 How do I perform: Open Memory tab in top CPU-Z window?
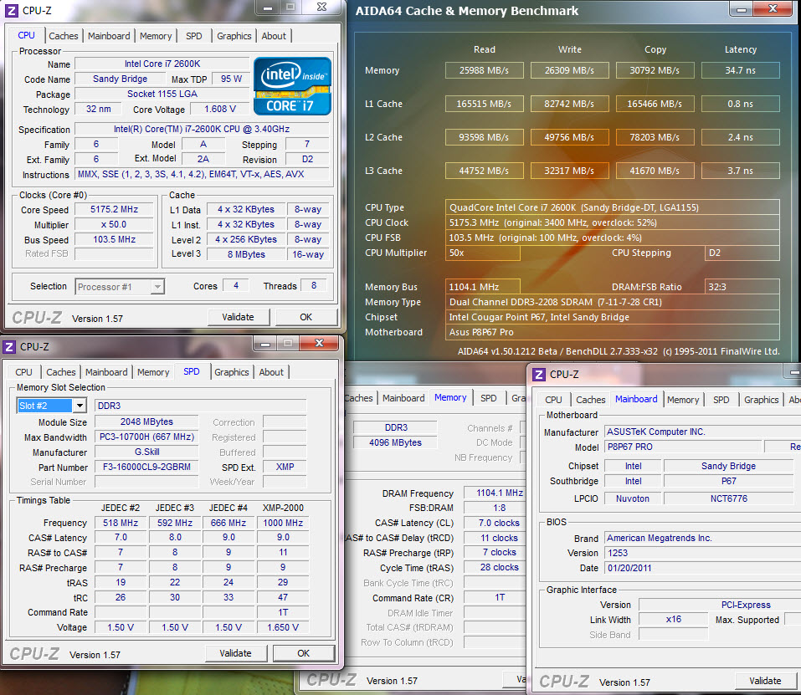[x=156, y=36]
